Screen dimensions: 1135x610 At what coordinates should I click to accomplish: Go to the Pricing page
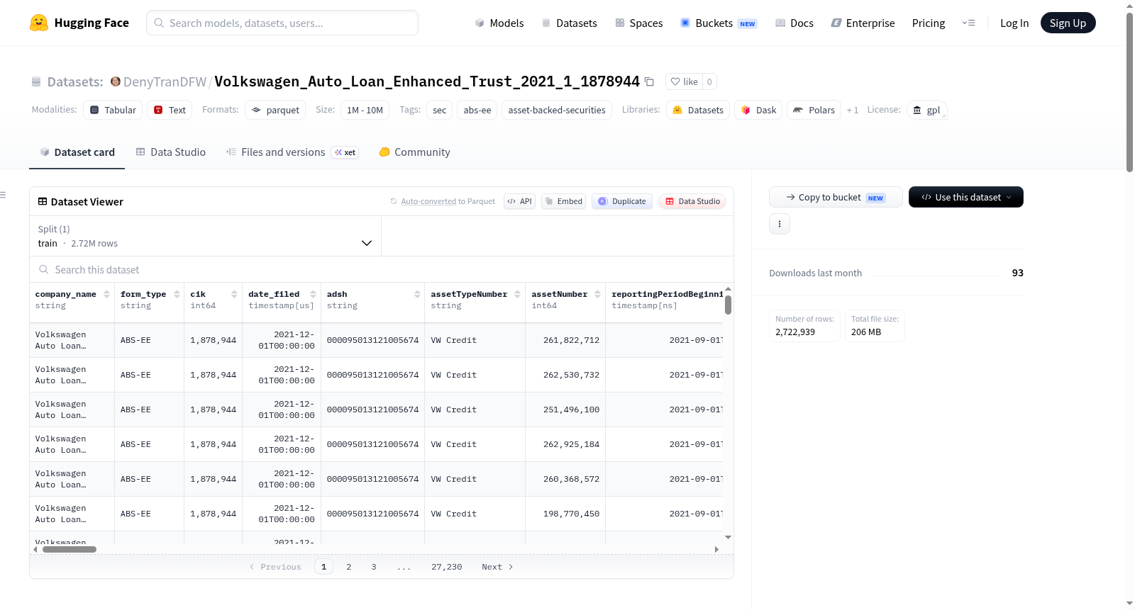click(929, 23)
